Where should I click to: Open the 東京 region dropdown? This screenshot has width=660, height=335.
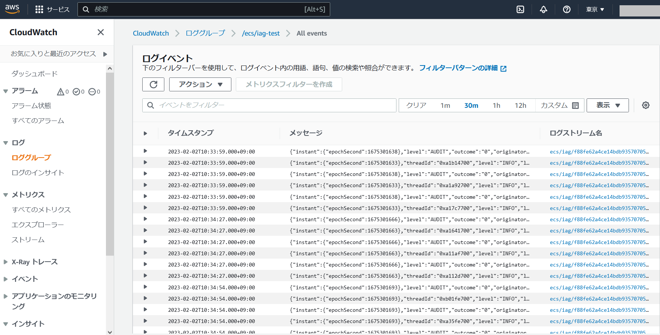tap(595, 9)
